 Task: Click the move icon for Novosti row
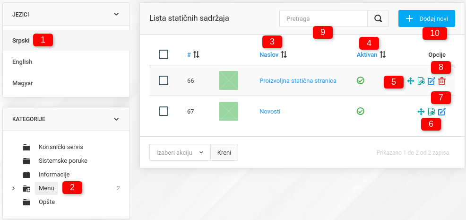(421, 112)
